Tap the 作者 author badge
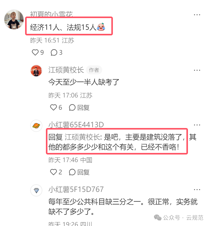210x226 pixels. (94, 70)
